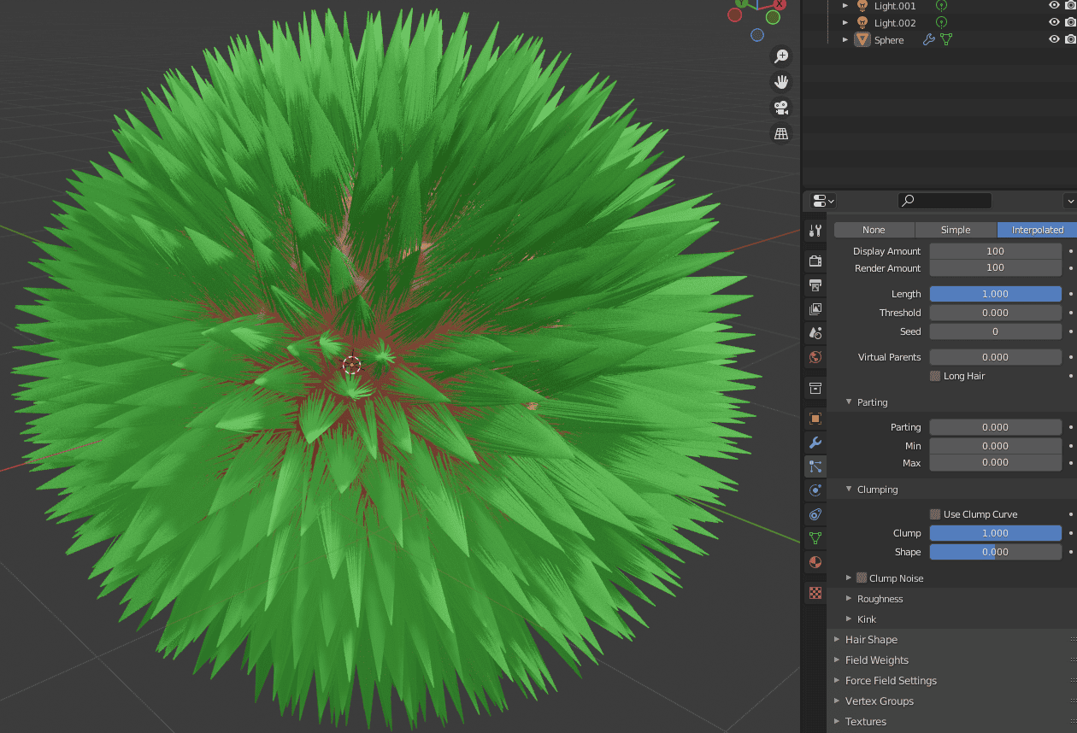This screenshot has height=733, width=1077.
Task: Open the Physics properties tab
Action: 815,490
